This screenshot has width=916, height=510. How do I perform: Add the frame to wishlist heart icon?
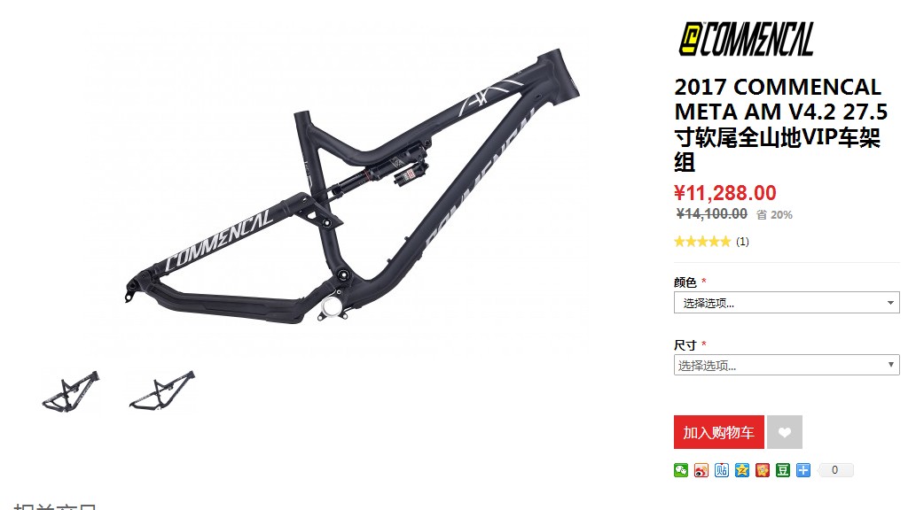(x=785, y=432)
